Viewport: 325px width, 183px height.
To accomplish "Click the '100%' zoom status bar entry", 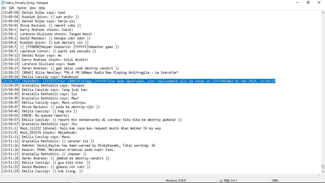I will pos(275,180).
